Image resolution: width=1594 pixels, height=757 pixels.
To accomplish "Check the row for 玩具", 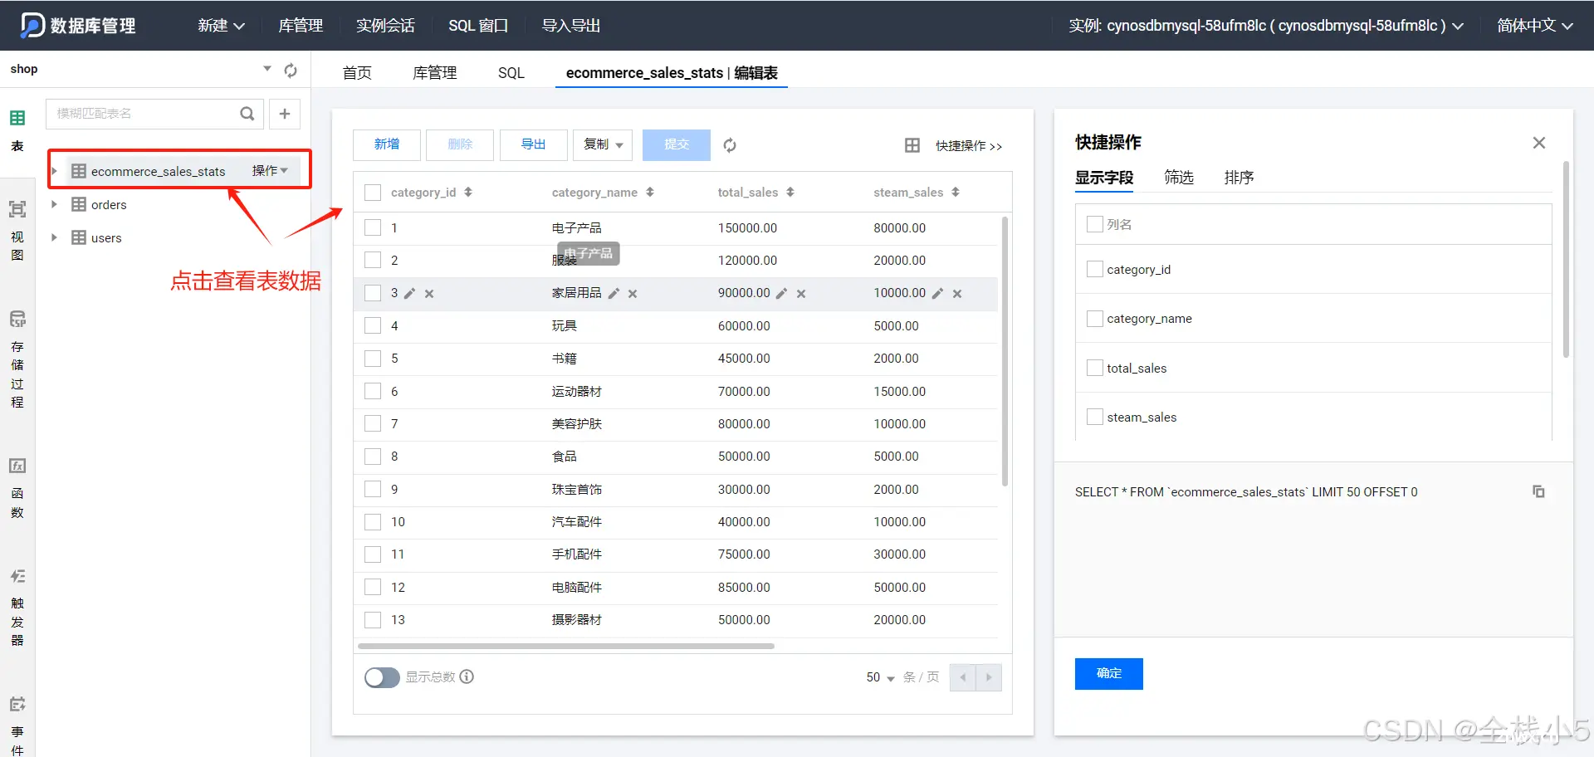I will [x=373, y=325].
